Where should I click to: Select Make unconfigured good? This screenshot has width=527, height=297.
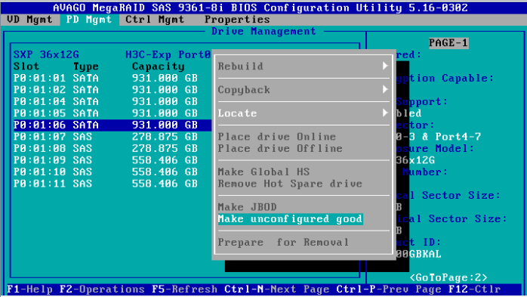pos(290,219)
